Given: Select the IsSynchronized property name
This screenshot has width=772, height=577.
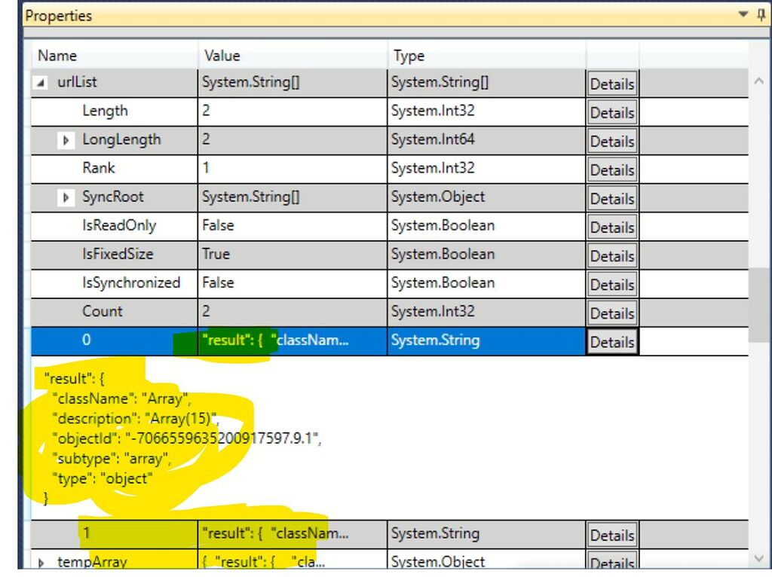Looking at the screenshot, I should 131,282.
